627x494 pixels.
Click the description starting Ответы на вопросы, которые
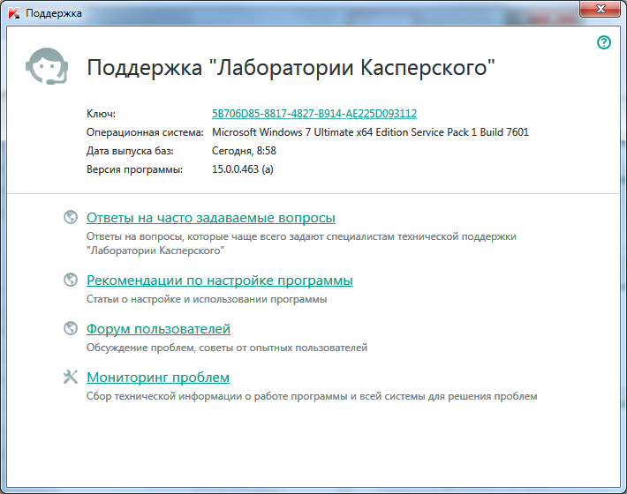point(301,243)
